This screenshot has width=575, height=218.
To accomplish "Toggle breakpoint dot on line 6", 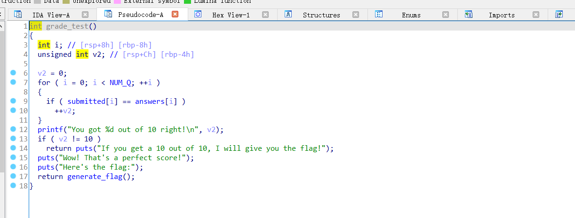I will (x=13, y=73).
